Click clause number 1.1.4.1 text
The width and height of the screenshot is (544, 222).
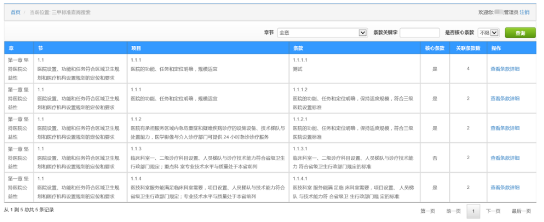300,179
